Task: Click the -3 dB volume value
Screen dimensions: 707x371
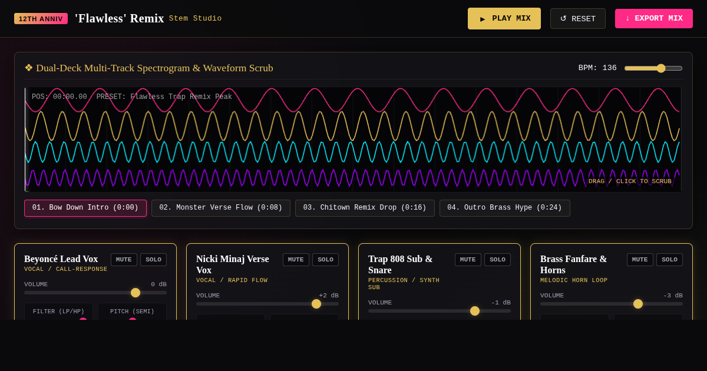Action: coord(673,296)
